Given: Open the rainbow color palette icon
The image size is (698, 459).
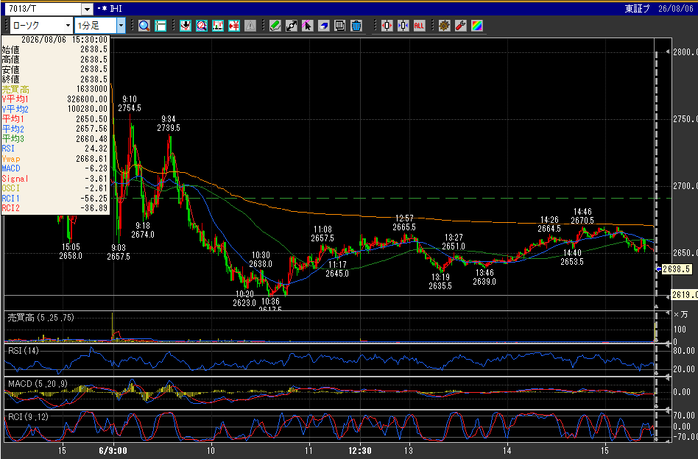Looking at the screenshot, I should point(477,26).
